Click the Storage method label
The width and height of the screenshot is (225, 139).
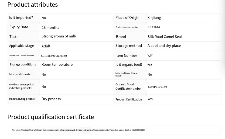coord(128,46)
